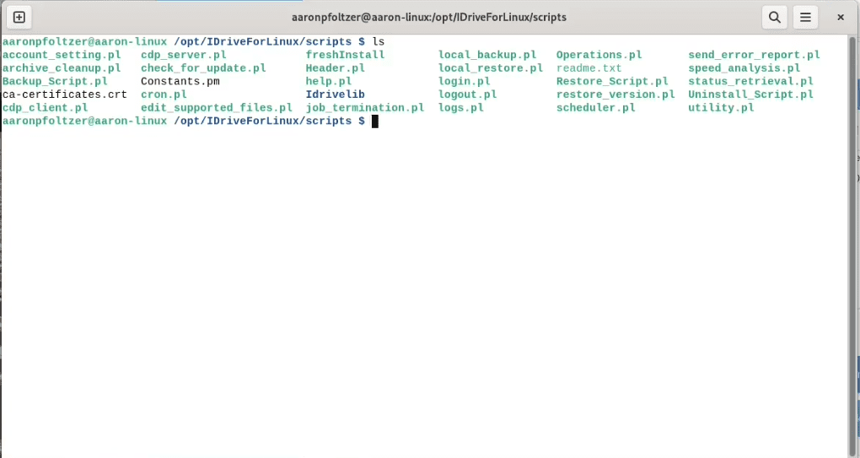Click the Restore_Script.pl file name

point(613,81)
